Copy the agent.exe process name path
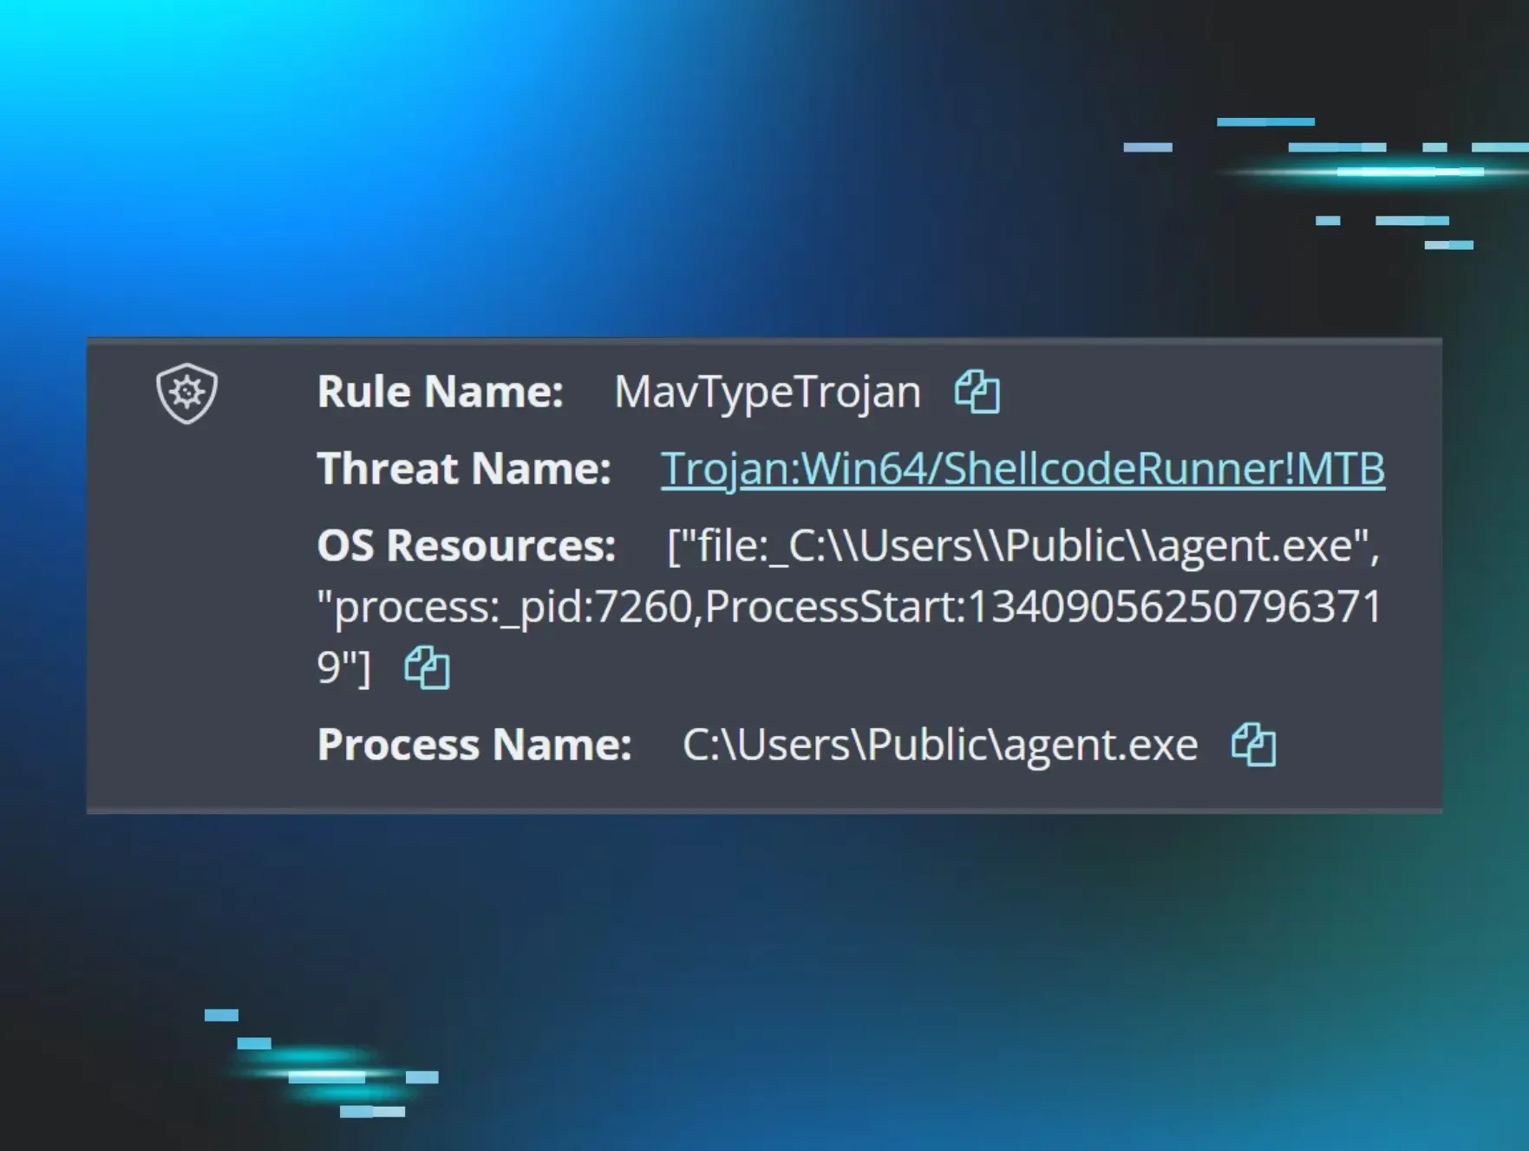The height and width of the screenshot is (1151, 1529). [1253, 745]
